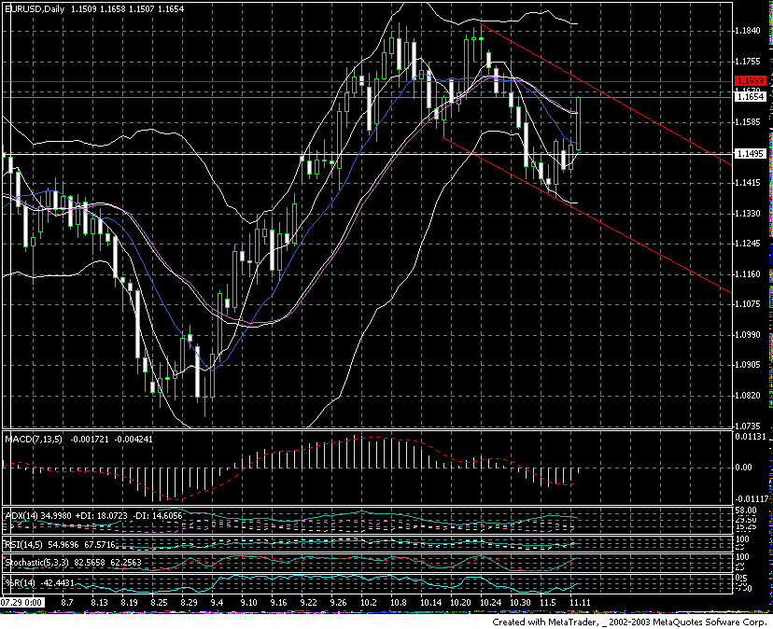The height and width of the screenshot is (629, 773).
Task: Click the 1.1415 price axis value
Action: (x=748, y=183)
